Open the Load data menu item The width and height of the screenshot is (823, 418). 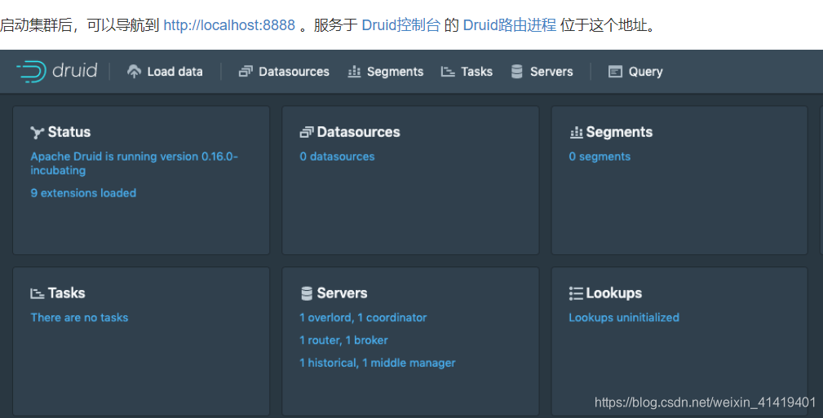coord(165,72)
